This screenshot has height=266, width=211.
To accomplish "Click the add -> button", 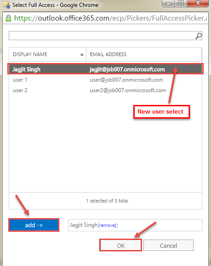I will 34,225.
